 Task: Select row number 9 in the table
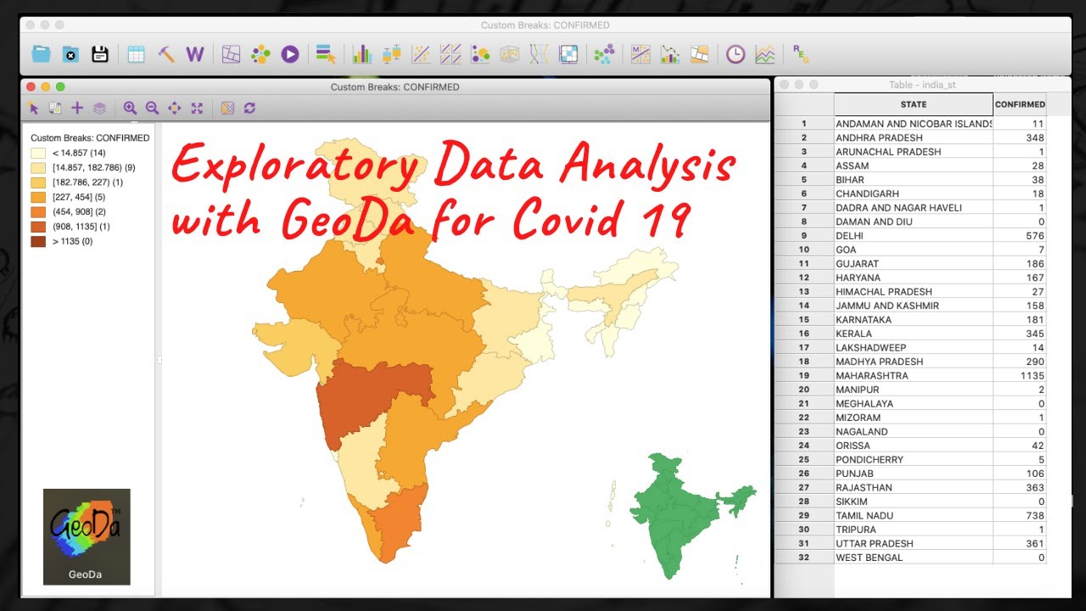click(x=803, y=235)
